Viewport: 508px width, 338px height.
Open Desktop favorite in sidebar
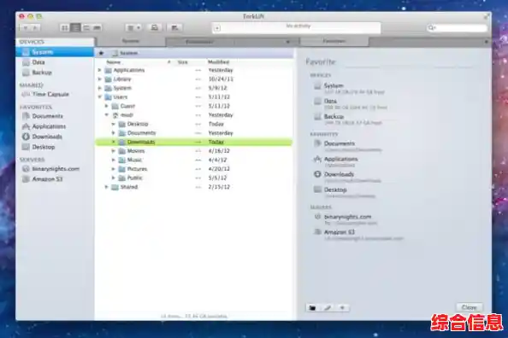[x=55, y=147]
